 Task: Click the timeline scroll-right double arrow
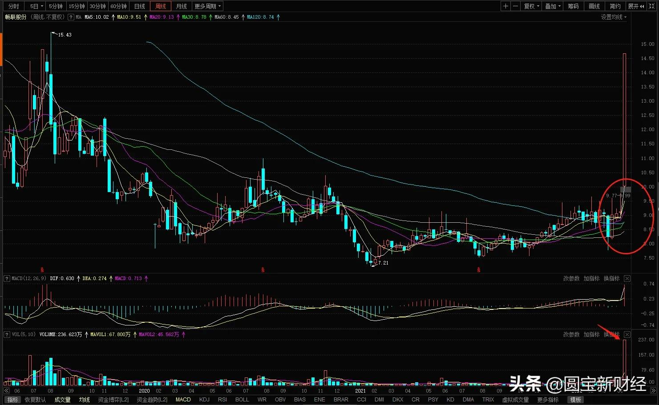coord(654,391)
